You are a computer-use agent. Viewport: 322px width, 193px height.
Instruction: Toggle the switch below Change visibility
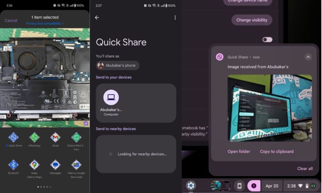[x=267, y=40]
